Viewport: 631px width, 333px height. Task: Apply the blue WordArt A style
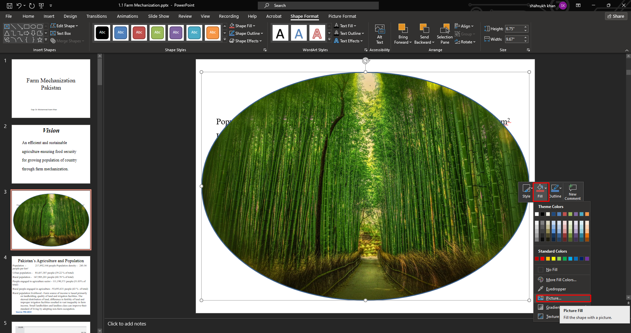point(299,33)
